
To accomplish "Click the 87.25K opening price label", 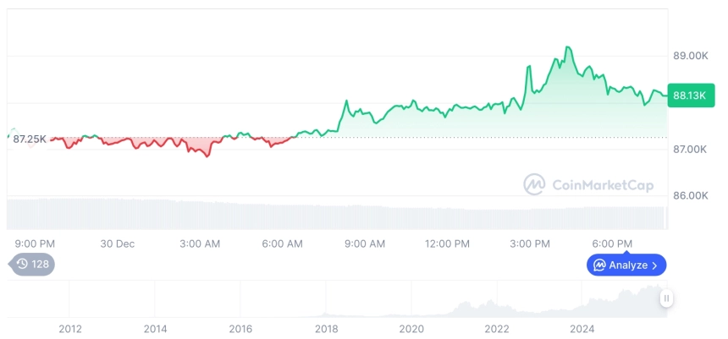I will point(30,139).
